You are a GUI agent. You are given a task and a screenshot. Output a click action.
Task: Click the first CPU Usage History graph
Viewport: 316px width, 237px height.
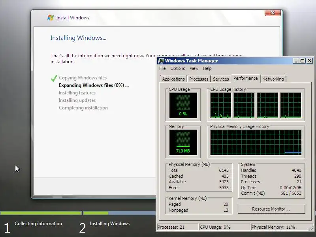[221, 105]
